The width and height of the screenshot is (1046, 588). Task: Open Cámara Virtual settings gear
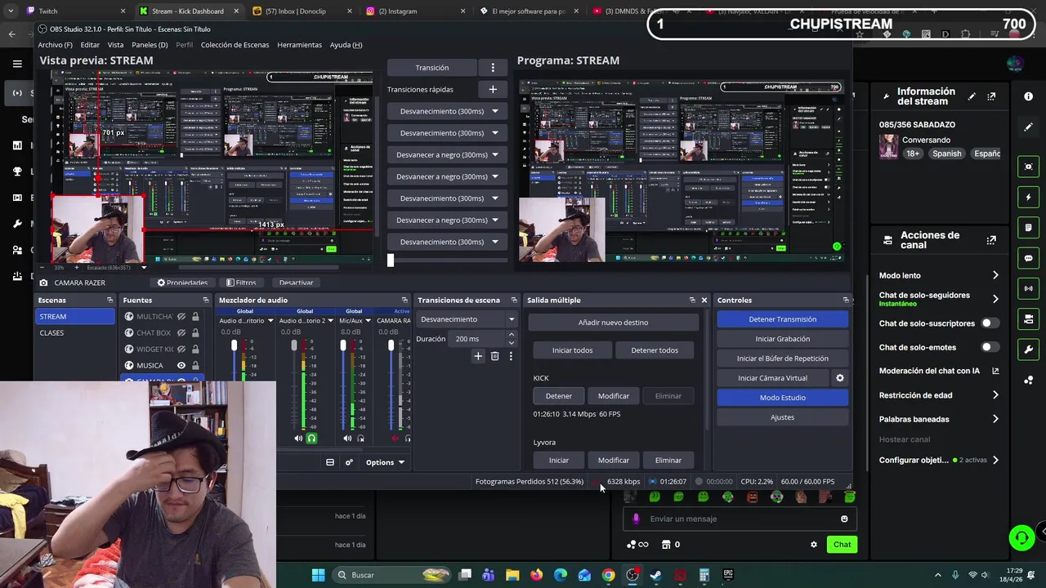[x=839, y=378]
